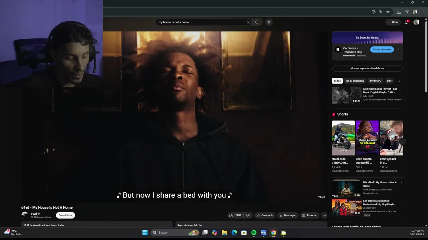
Task: Launch Copilot from taskbar
Action: click(x=215, y=233)
